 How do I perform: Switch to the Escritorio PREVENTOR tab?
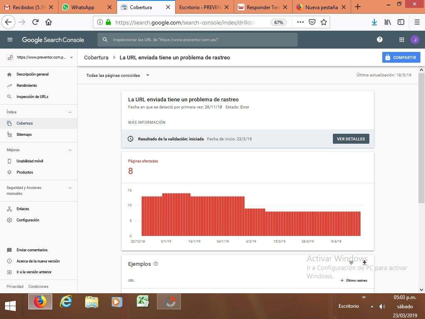[x=204, y=7]
